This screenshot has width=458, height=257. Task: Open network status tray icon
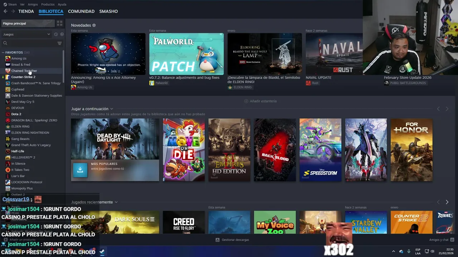[x=427, y=251]
